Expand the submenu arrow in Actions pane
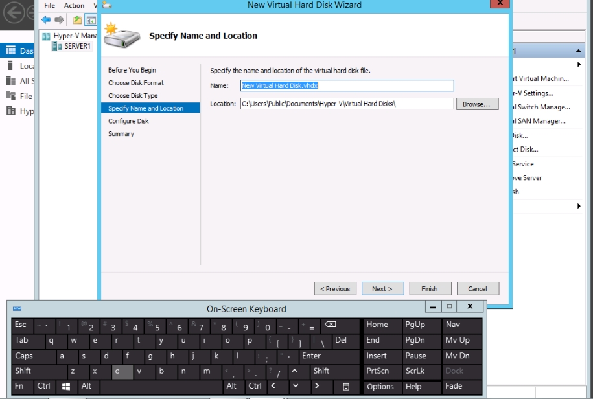The width and height of the screenshot is (593, 399). tap(579, 65)
